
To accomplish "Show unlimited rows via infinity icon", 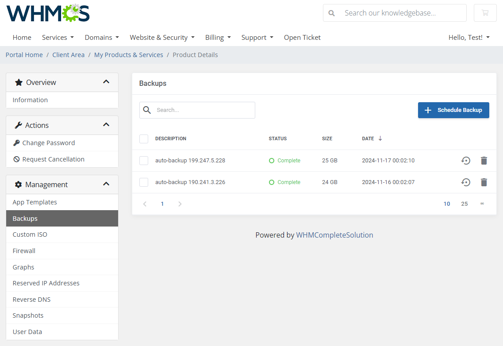I will click(482, 204).
